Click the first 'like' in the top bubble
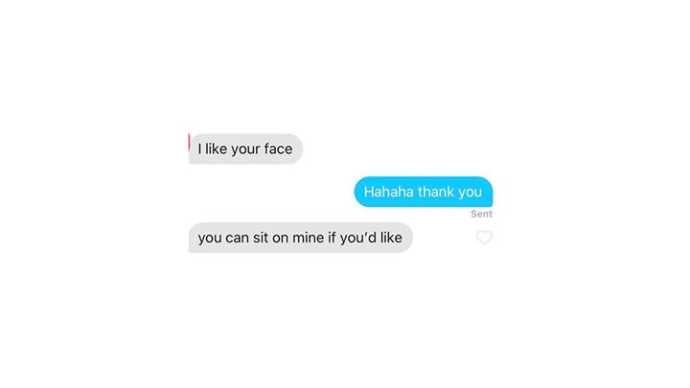 pos(216,148)
